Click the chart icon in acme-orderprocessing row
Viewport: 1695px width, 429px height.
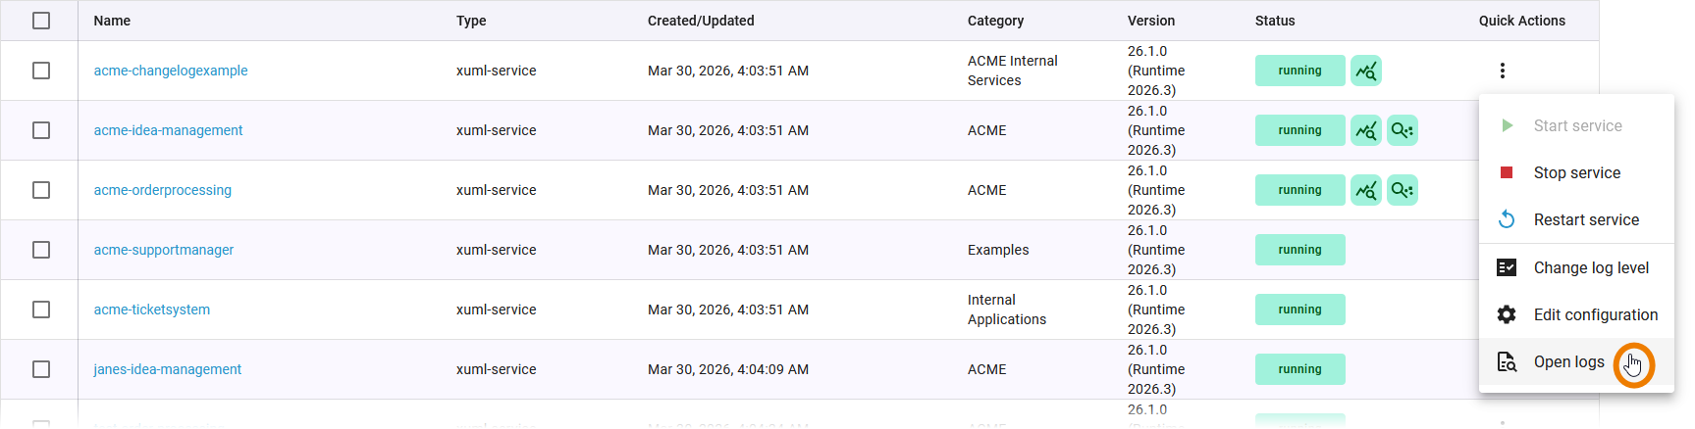click(1365, 190)
